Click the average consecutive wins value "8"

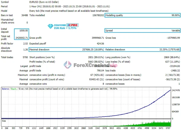[103, 84]
